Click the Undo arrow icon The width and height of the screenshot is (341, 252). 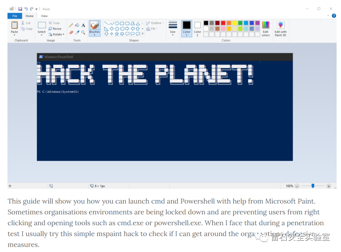point(26,9)
